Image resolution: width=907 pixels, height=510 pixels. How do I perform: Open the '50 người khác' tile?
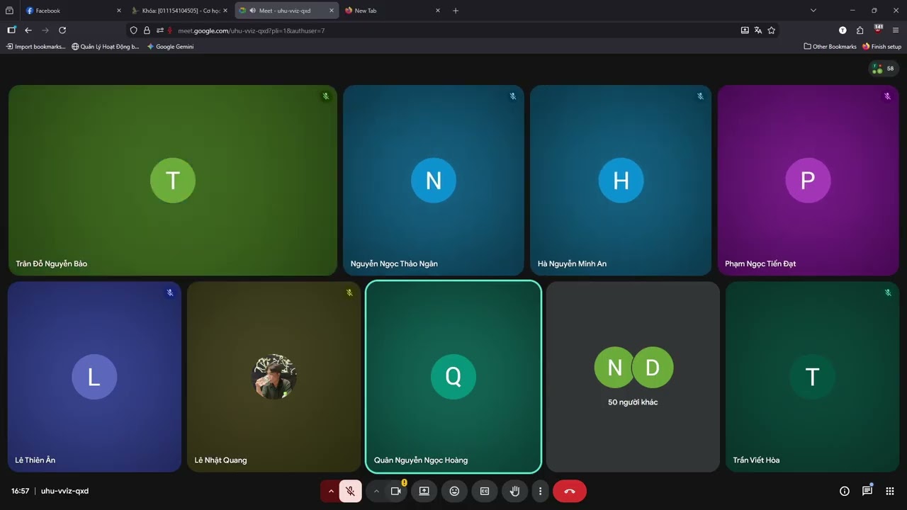click(633, 377)
